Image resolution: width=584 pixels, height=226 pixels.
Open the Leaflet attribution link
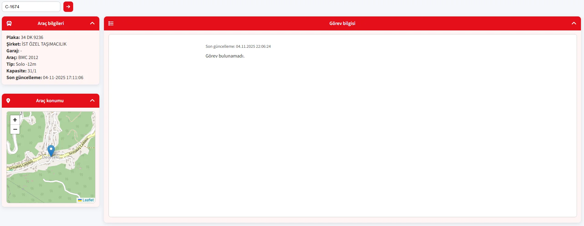pyautogui.click(x=88, y=200)
